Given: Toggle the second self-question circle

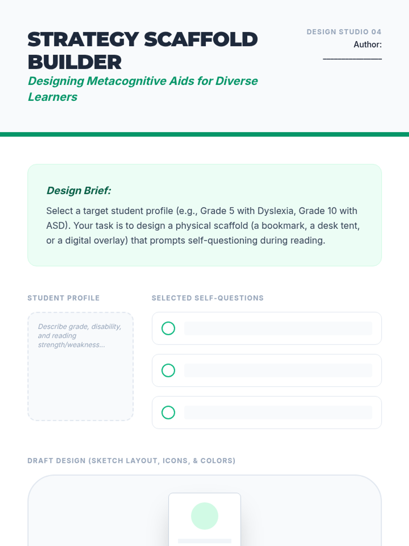Looking at the screenshot, I should pos(168,370).
